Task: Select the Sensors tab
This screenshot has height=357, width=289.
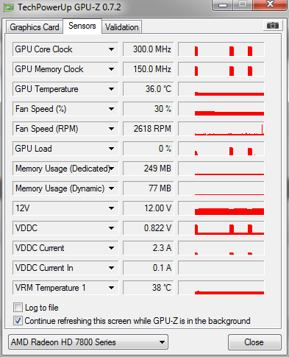Action: click(x=82, y=26)
